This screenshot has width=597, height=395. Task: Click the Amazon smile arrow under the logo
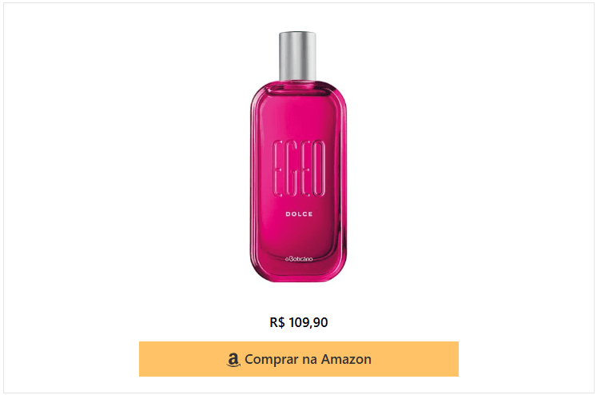[x=233, y=365]
